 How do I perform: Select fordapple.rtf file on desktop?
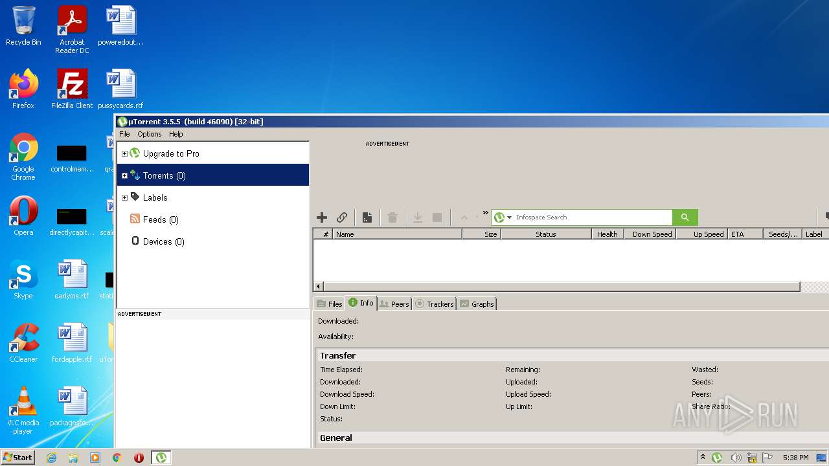pos(72,343)
